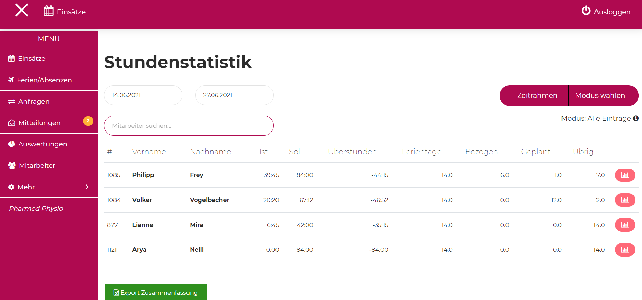Open the end date 27.06.2021 picker
642x300 pixels.
click(x=234, y=95)
